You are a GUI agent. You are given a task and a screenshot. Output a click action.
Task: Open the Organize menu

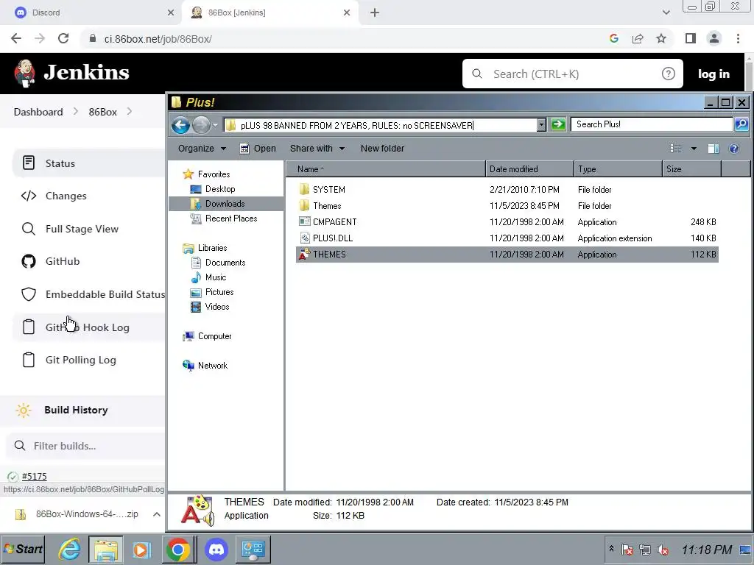point(202,149)
